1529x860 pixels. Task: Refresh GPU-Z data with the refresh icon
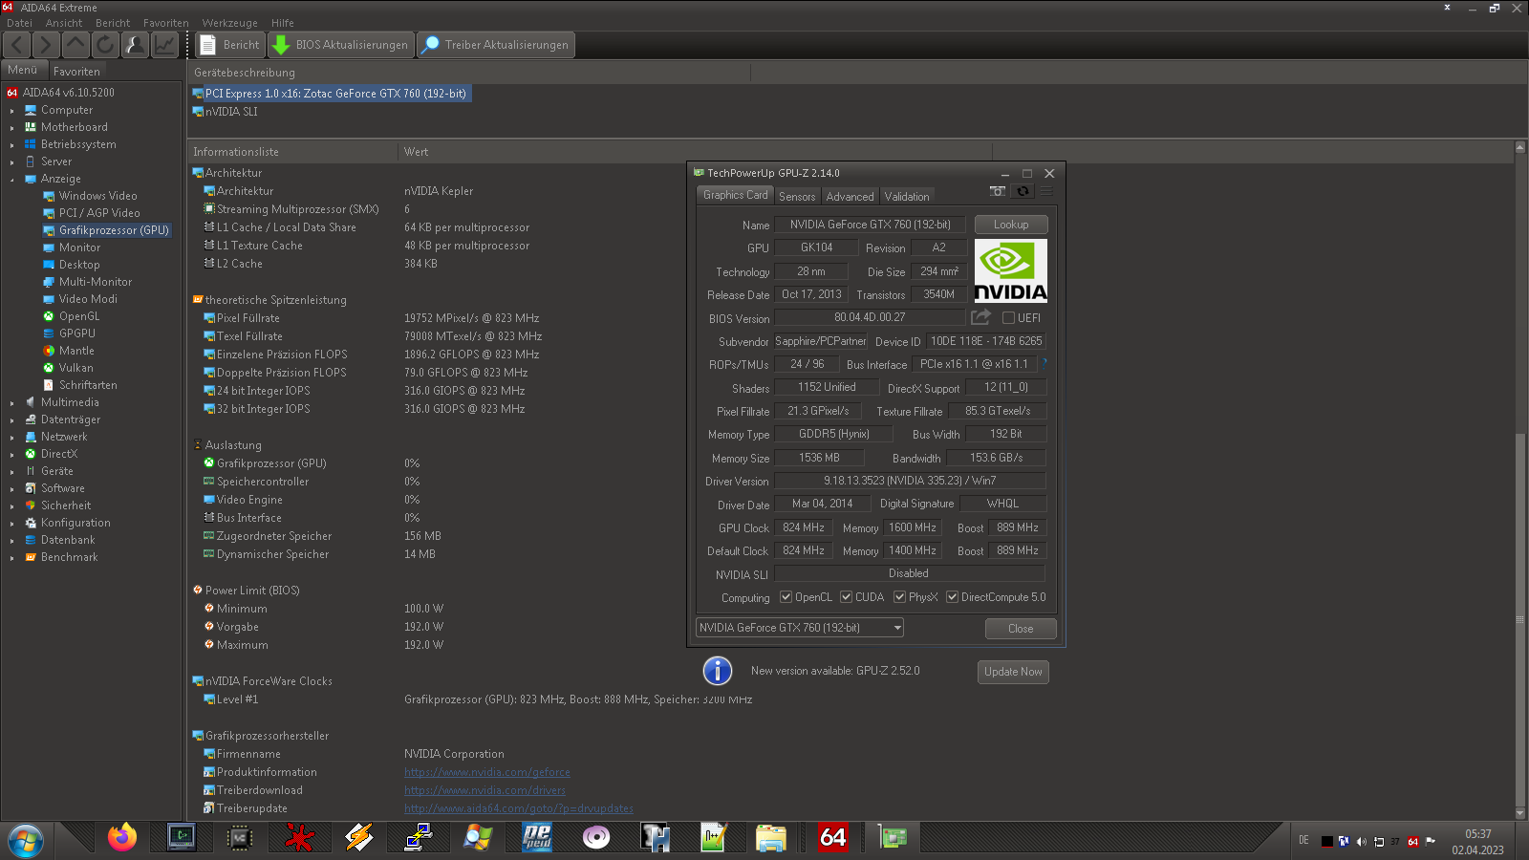[1023, 191]
